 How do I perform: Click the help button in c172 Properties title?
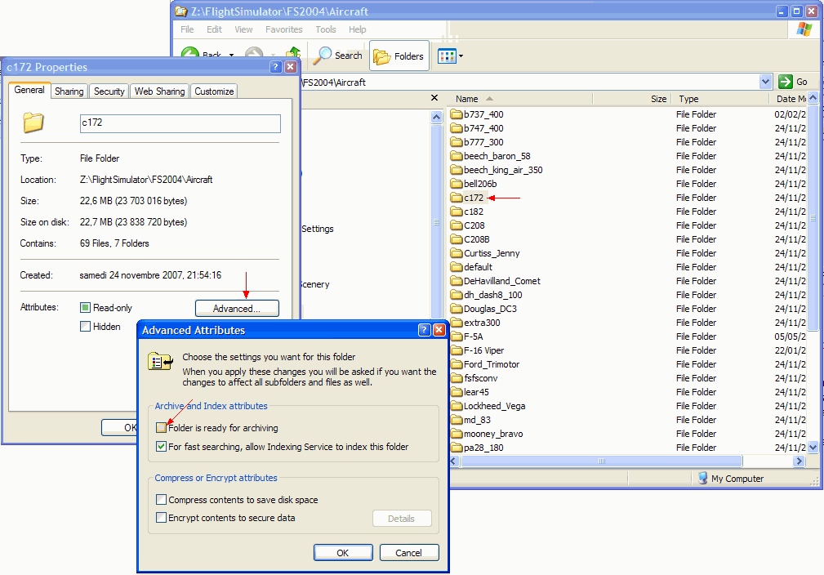(276, 67)
